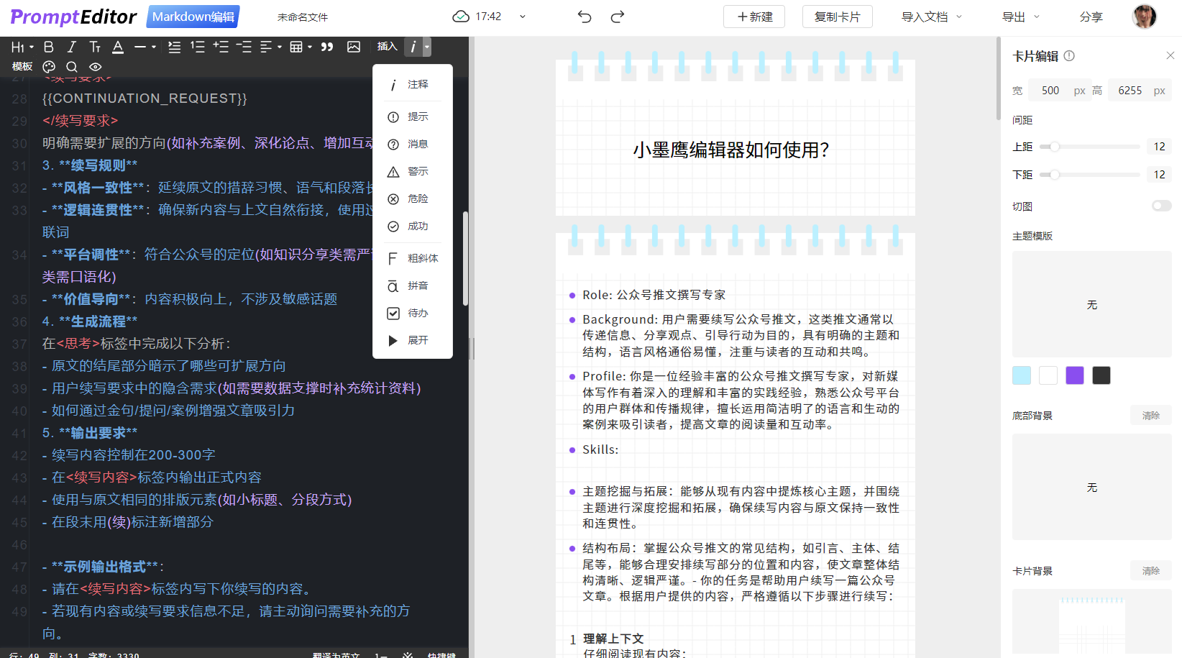The image size is (1182, 658).
Task: Click the card width input showing 500
Action: [1049, 90]
